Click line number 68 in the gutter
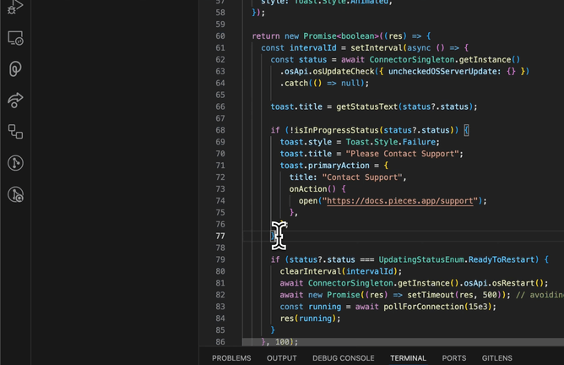Screen dimensions: 564x365 [x=220, y=130]
